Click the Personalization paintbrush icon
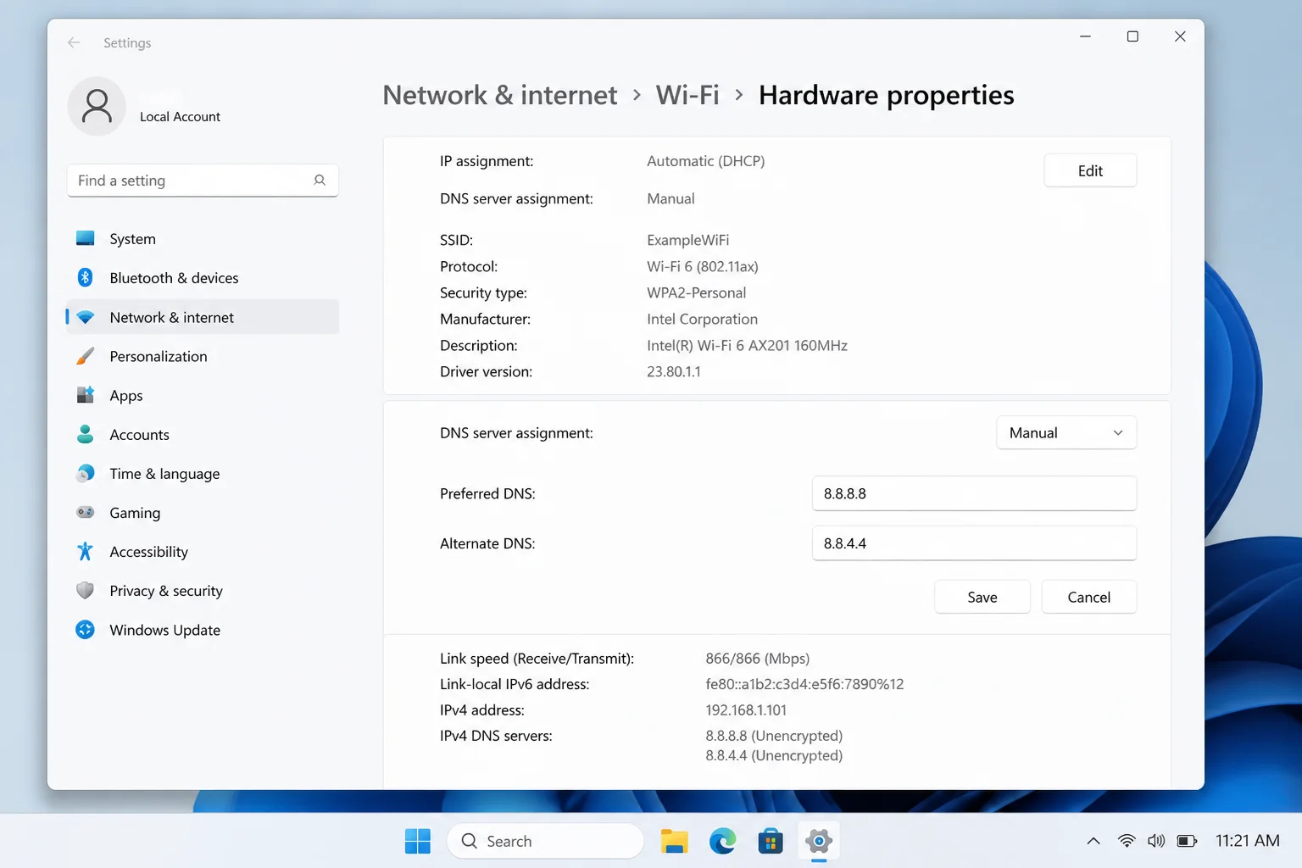 [x=85, y=356]
